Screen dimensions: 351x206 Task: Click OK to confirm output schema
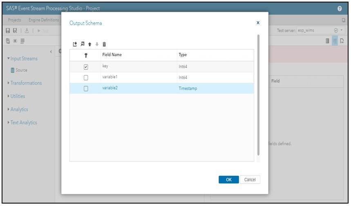tap(228, 179)
